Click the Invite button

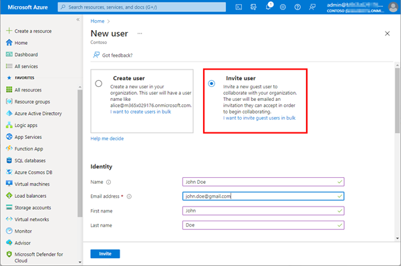[x=105, y=254]
